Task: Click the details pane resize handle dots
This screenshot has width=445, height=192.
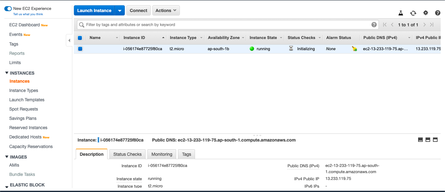Action: (257, 135)
